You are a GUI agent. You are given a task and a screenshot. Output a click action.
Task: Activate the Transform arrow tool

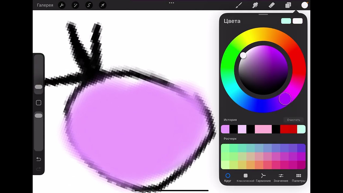[x=102, y=5]
